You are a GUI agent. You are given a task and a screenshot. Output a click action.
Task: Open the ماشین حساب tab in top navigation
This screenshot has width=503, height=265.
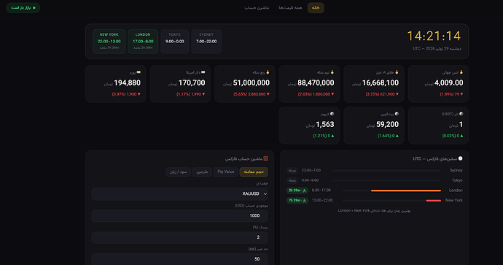tap(257, 8)
